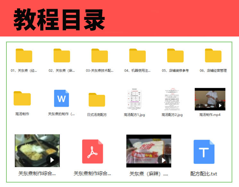The image size is (239, 187).
Task: Open the 关东煮的制作 Word document icon
Action: pyautogui.click(x=61, y=98)
